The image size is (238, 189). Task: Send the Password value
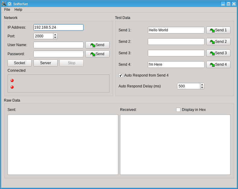(97, 54)
